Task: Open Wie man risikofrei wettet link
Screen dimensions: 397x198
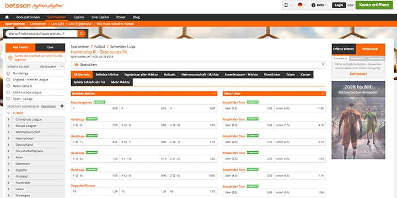Action: coord(115,24)
